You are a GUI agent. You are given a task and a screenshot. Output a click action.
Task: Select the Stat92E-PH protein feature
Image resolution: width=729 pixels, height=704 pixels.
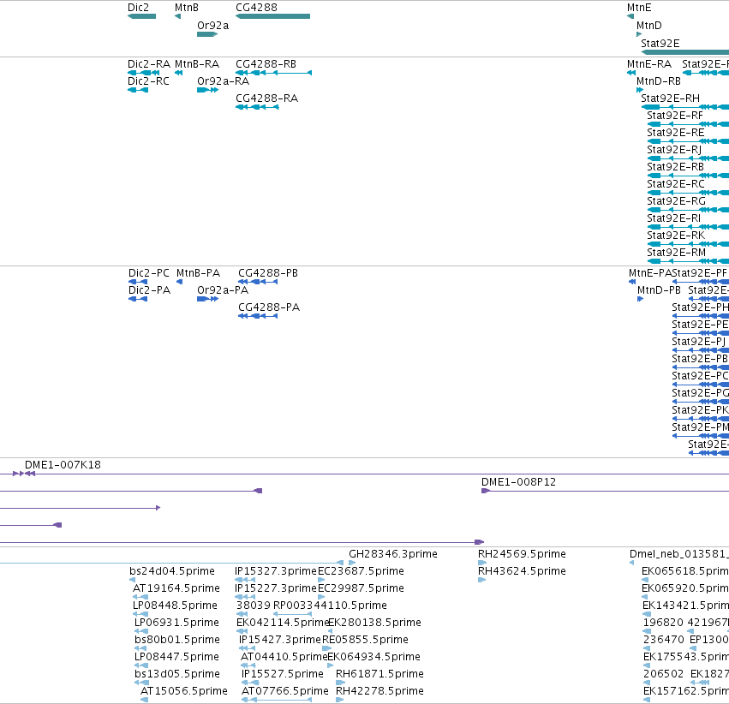pyautogui.click(x=701, y=316)
